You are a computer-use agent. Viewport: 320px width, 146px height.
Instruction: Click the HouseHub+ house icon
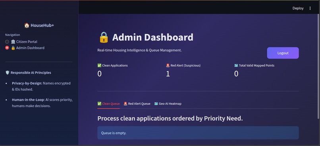27,25
